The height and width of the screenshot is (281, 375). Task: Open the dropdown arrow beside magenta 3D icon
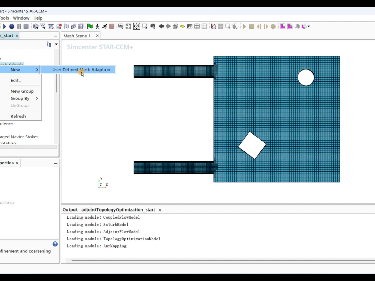[309, 26]
